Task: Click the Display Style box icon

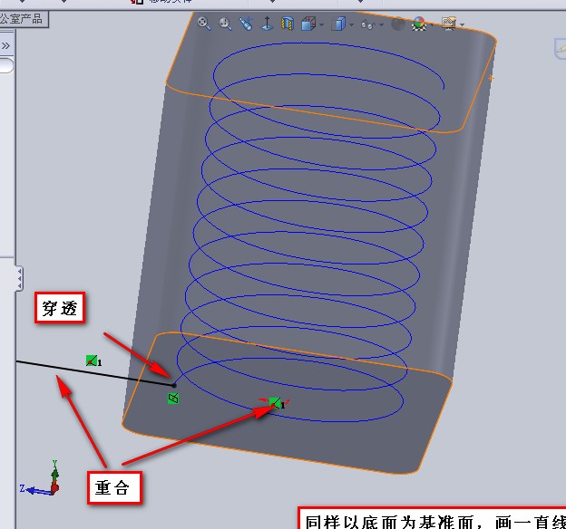Action: pyautogui.click(x=338, y=24)
